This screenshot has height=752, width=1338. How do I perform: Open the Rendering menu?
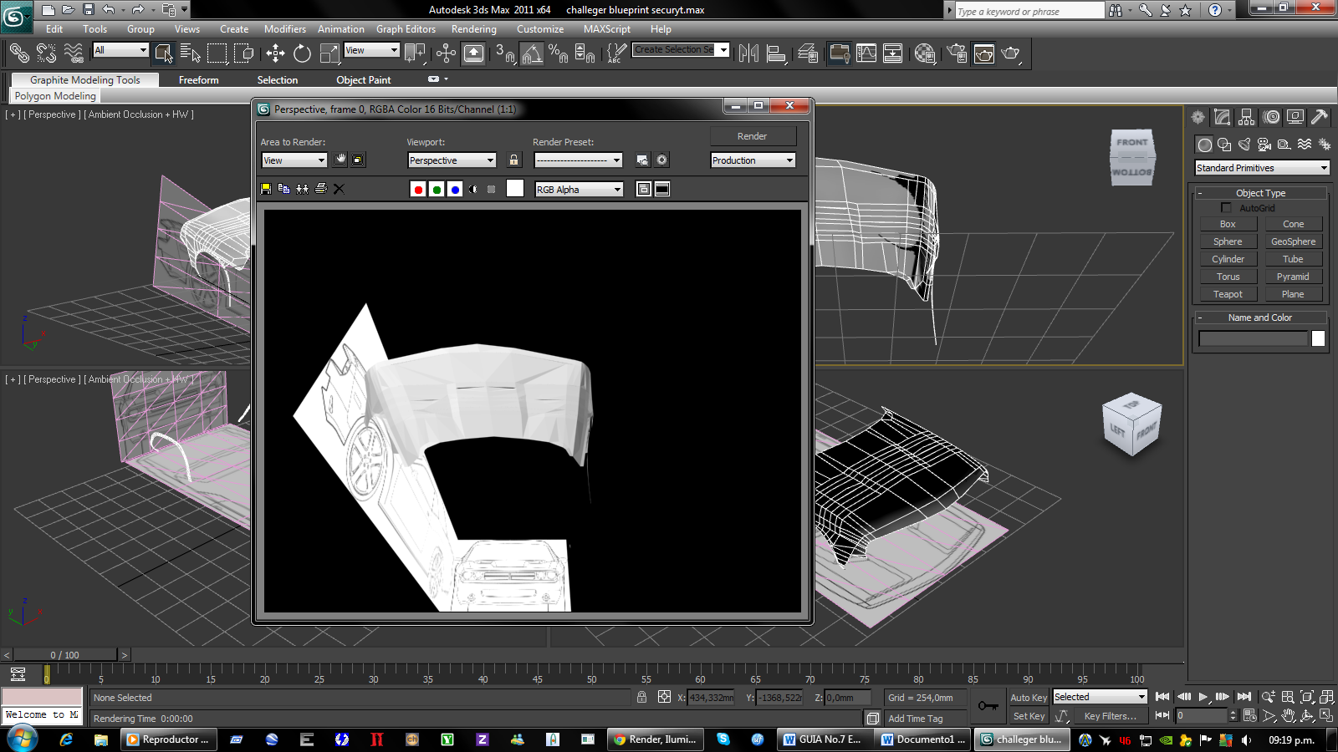[x=473, y=29]
